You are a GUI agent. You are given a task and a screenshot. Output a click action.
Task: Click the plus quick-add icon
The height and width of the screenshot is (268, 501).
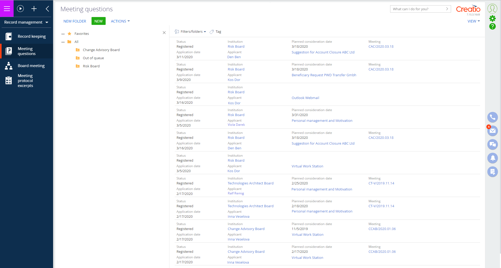pyautogui.click(x=34, y=9)
